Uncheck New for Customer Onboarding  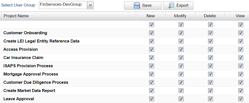152,33
